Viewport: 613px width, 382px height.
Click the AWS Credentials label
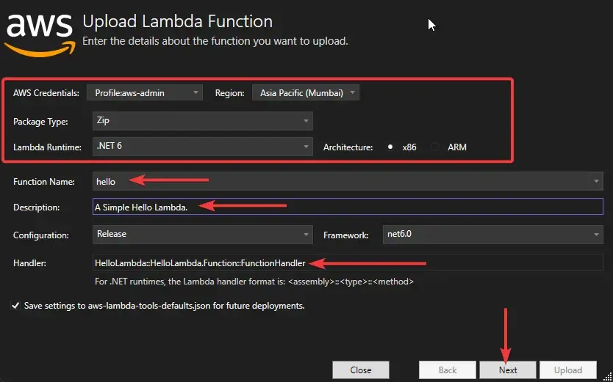pyautogui.click(x=46, y=93)
